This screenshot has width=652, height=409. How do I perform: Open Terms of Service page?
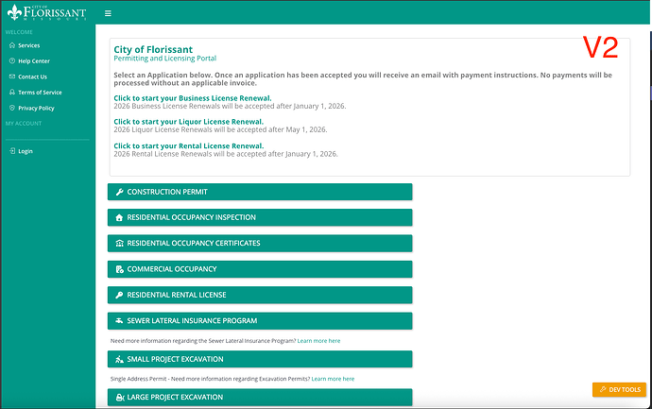click(40, 93)
